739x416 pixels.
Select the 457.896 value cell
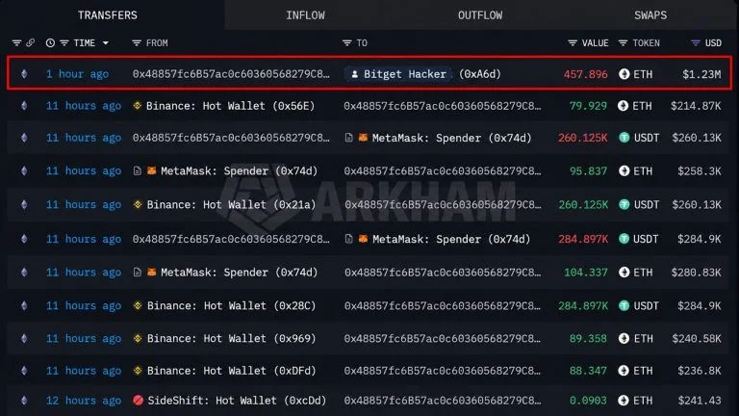tap(585, 74)
